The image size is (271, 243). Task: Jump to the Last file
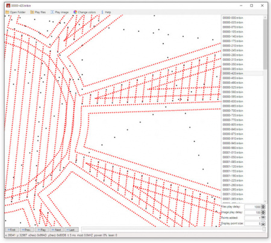point(72,230)
